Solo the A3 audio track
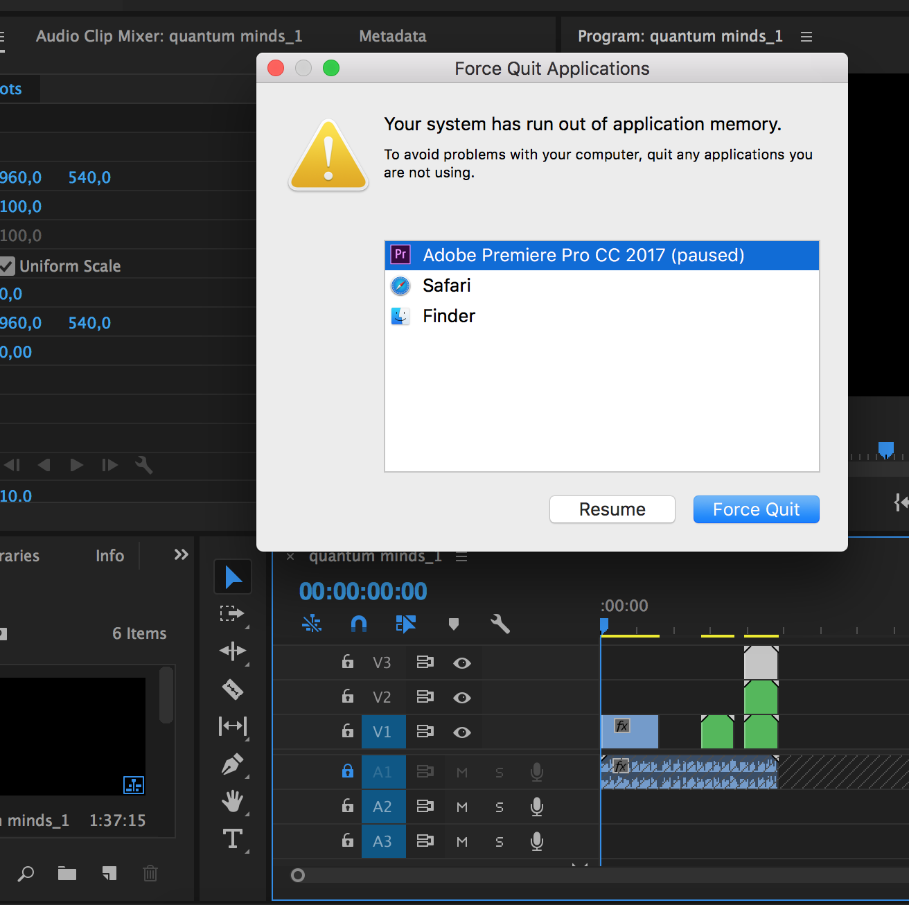 click(500, 842)
